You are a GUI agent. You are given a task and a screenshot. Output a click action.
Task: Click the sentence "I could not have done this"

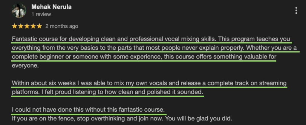coord(88,110)
